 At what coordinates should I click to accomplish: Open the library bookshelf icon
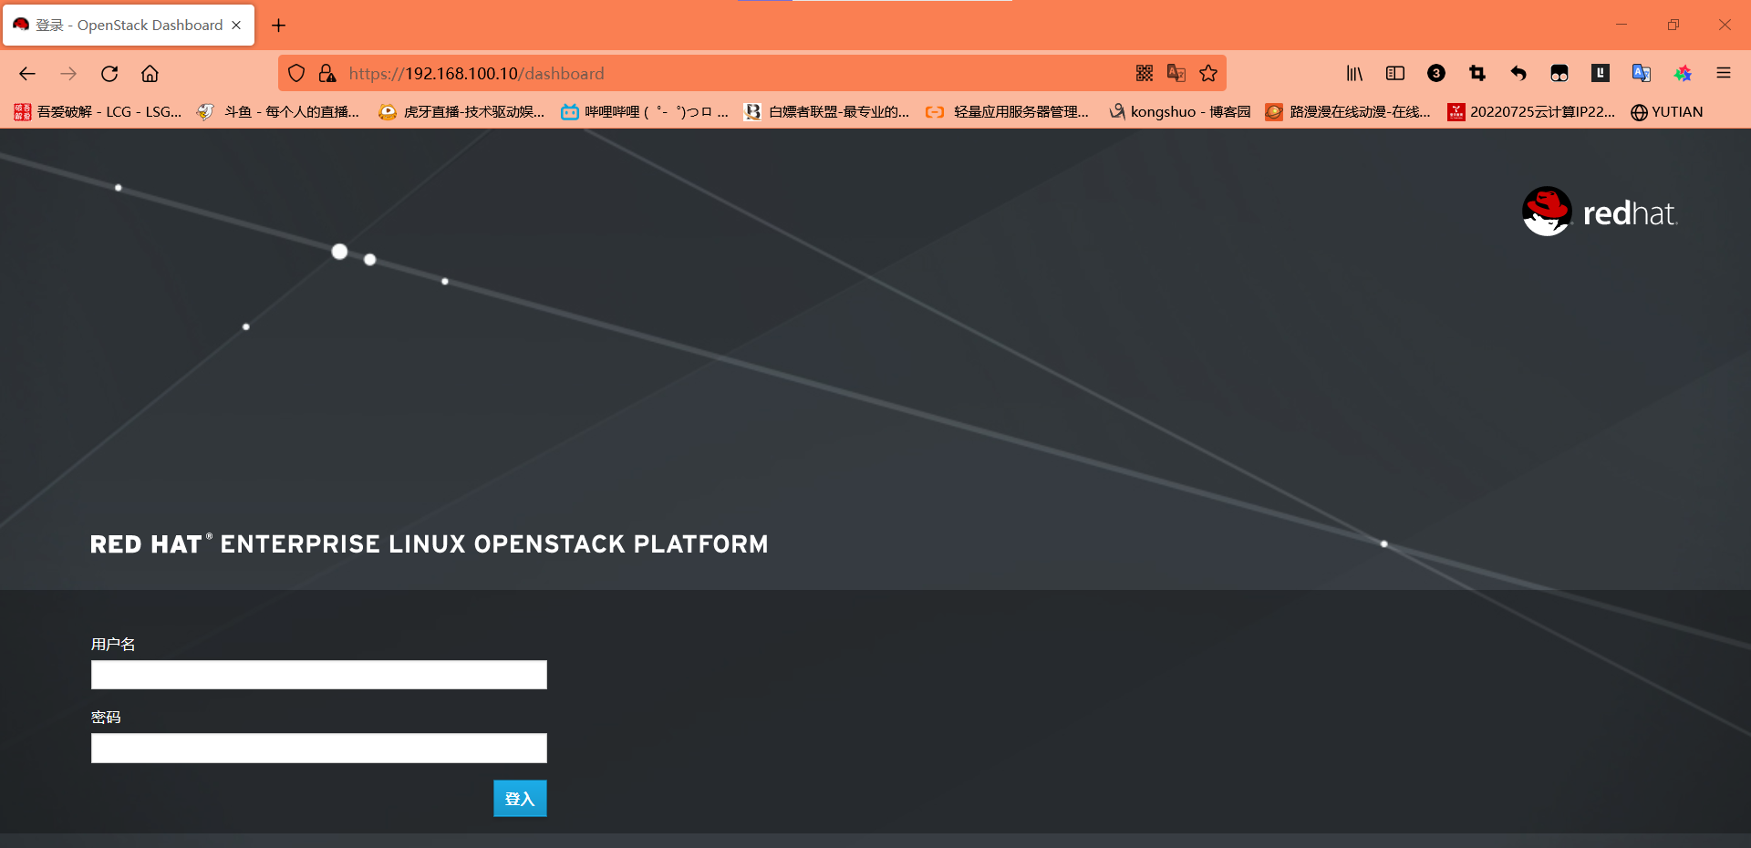tap(1354, 74)
